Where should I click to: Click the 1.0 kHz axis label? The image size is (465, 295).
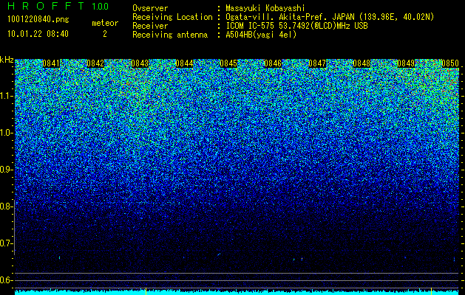[x=6, y=133]
